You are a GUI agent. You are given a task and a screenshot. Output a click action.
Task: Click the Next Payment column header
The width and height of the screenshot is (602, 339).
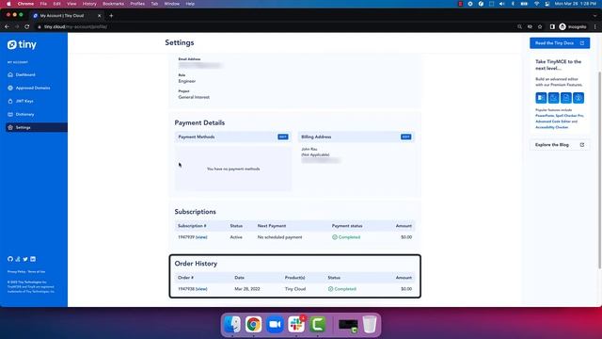pyautogui.click(x=272, y=226)
